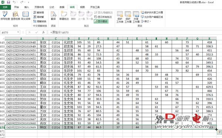Screen dimensions: 222x138
Task: Open the undo history dropdown arrow
Action: coord(17,2)
